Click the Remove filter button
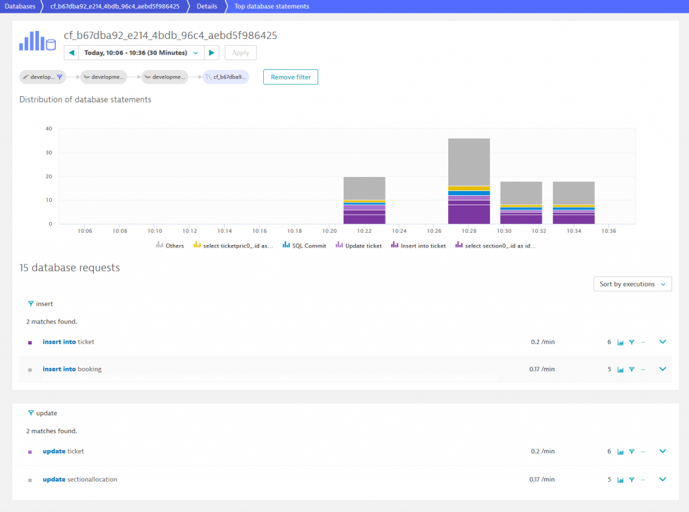 point(291,77)
